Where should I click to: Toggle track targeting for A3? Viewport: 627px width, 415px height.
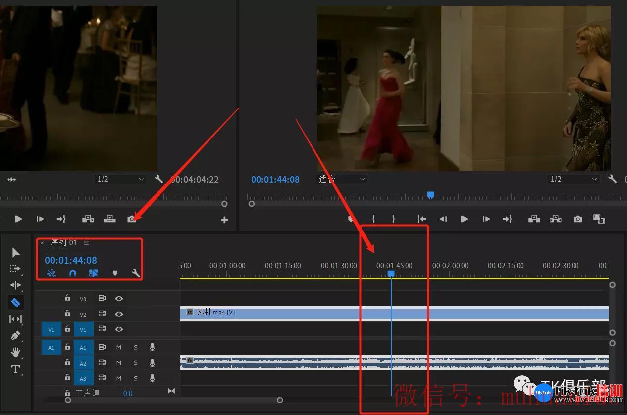tap(83, 378)
